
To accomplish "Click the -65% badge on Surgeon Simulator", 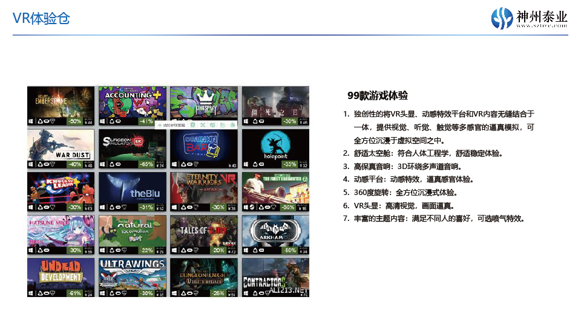I will click(146, 164).
